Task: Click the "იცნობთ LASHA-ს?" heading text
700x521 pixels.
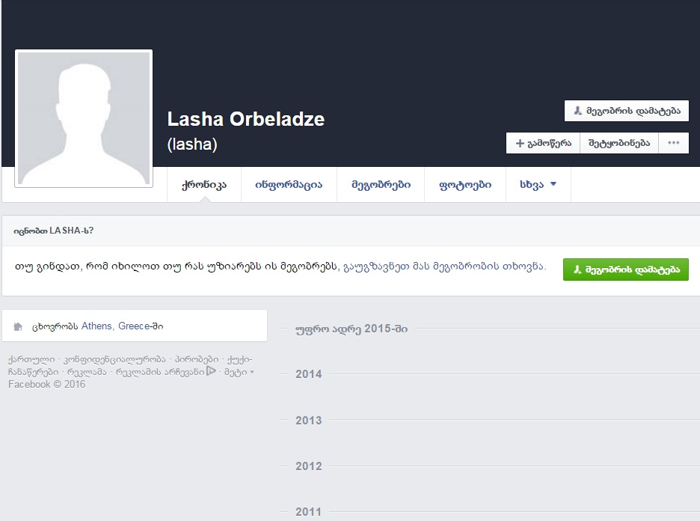Action: point(54,231)
